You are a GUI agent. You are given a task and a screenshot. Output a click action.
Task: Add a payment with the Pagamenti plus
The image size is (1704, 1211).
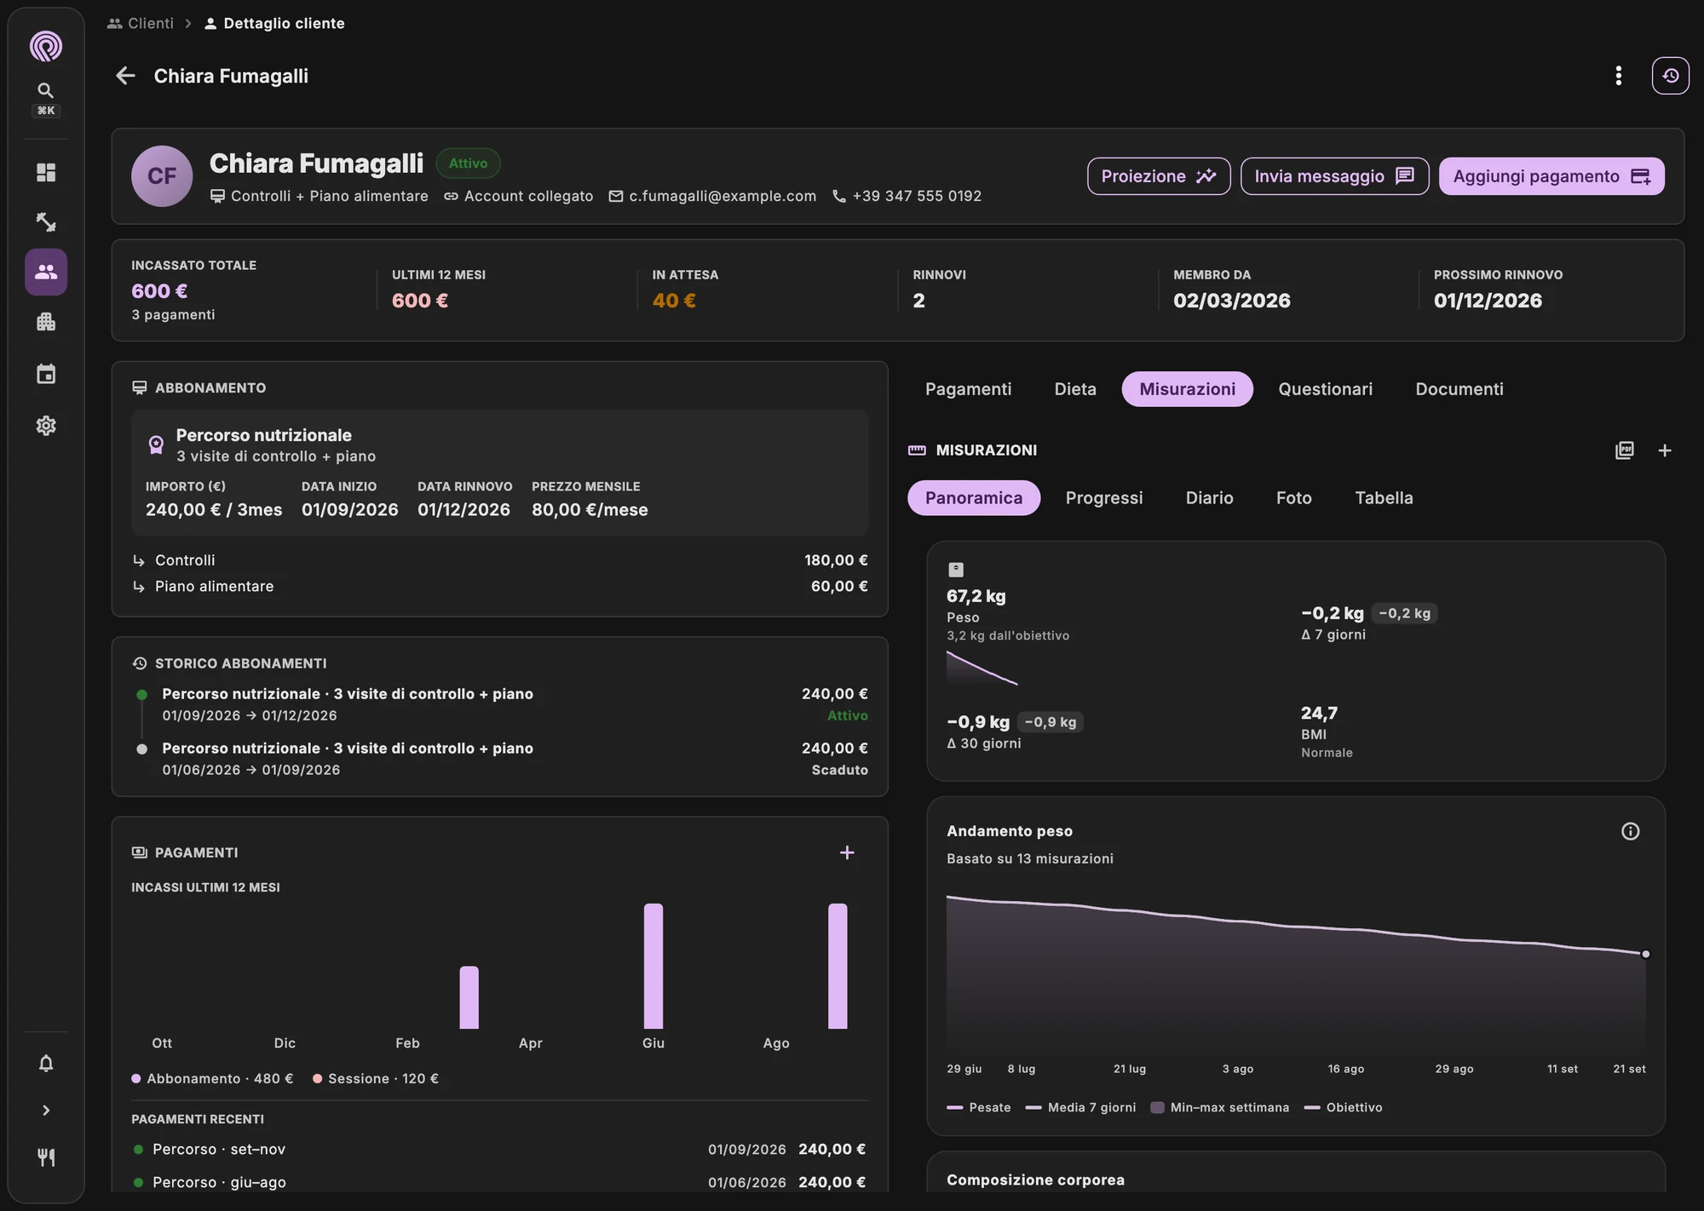[847, 852]
